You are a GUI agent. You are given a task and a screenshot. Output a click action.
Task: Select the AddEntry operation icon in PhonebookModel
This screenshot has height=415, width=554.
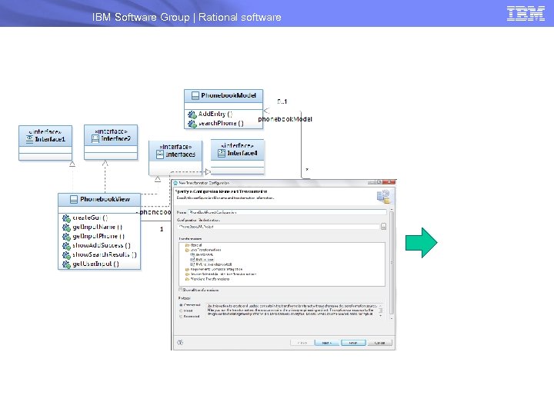[x=192, y=115]
